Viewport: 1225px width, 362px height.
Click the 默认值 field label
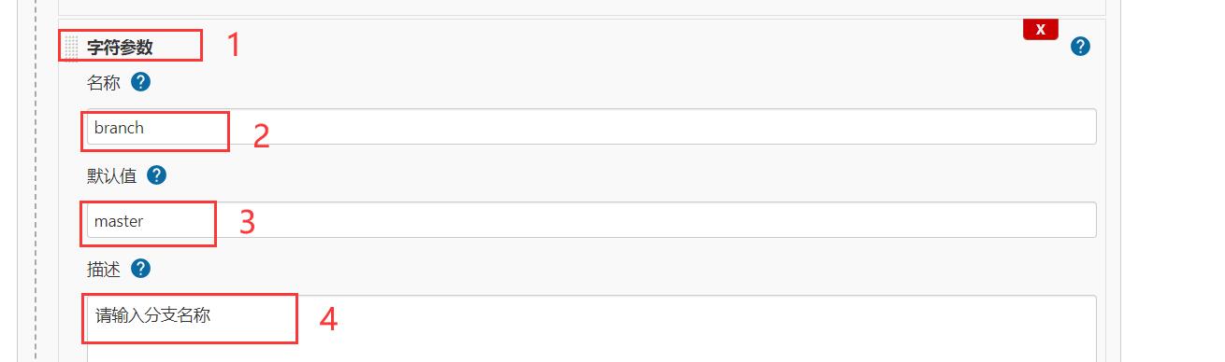(x=112, y=175)
